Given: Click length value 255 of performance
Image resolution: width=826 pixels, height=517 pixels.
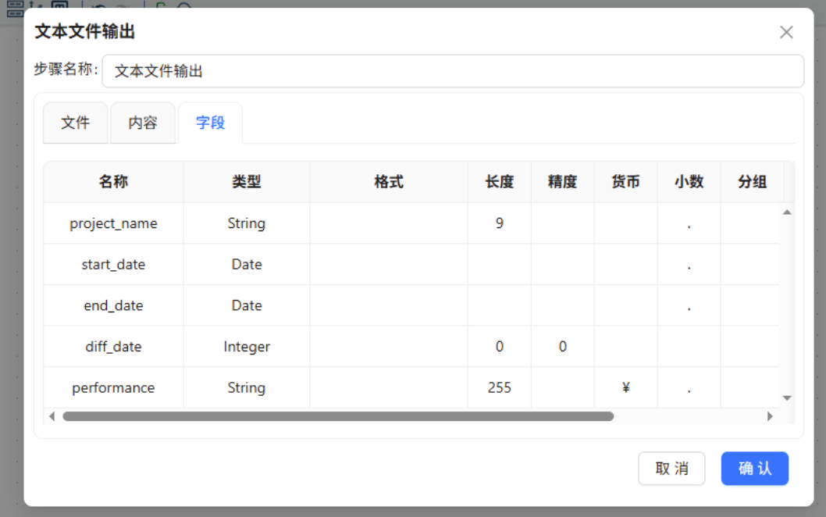Looking at the screenshot, I should click(x=500, y=387).
